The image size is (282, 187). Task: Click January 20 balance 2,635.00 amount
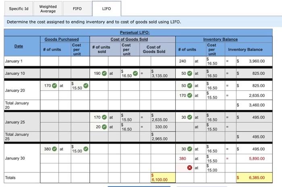pyautogui.click(x=257, y=95)
